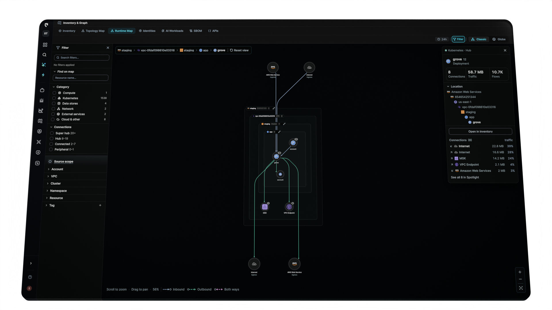Check the Data stores category checkbox
Image resolution: width=552 pixels, height=310 pixels.
(x=54, y=104)
